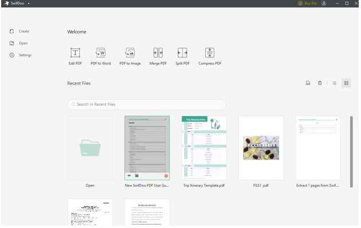Open containing folder of SwifDoo User Guide file
Viewport: 361px width, 228px height.
tap(137, 176)
